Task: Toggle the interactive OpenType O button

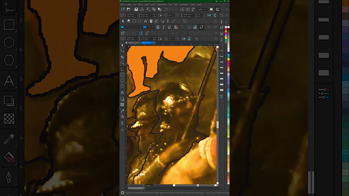Action: click(x=201, y=27)
